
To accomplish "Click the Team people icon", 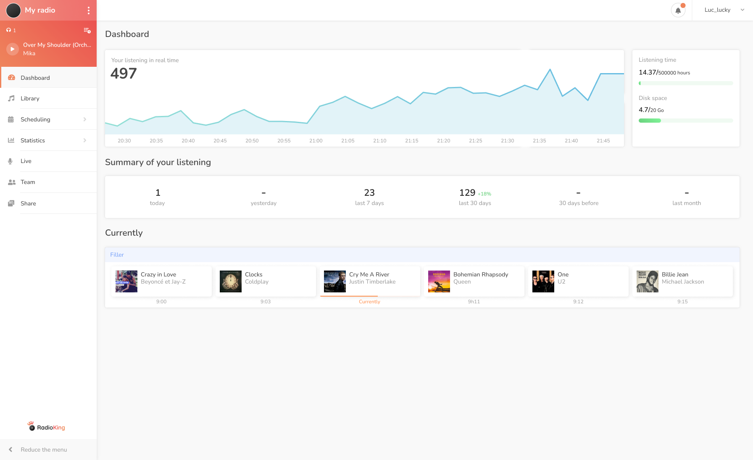I will click(x=12, y=182).
